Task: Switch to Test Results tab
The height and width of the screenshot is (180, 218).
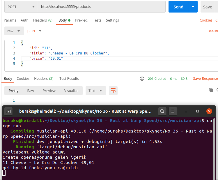Action: pos(69,79)
